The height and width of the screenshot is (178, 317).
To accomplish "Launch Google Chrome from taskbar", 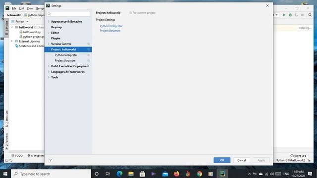I will pyautogui.click(x=199, y=174).
